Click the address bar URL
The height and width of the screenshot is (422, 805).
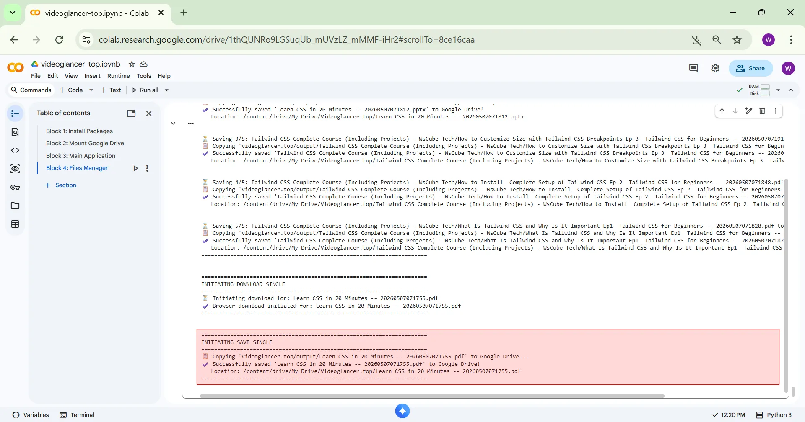pos(286,40)
